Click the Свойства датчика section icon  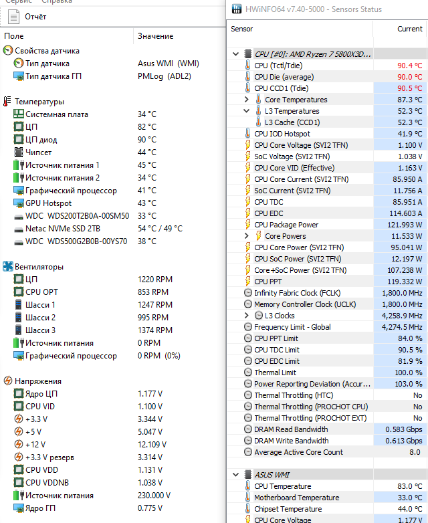point(8,51)
